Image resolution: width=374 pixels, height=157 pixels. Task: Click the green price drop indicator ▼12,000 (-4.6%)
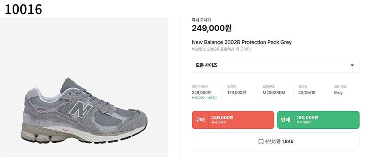(204, 98)
